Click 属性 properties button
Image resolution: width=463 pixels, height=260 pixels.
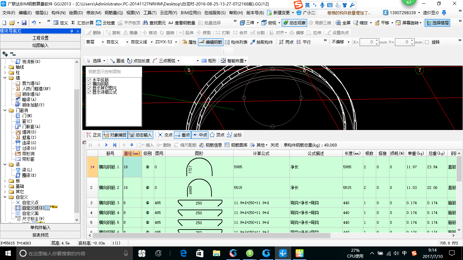click(189, 42)
